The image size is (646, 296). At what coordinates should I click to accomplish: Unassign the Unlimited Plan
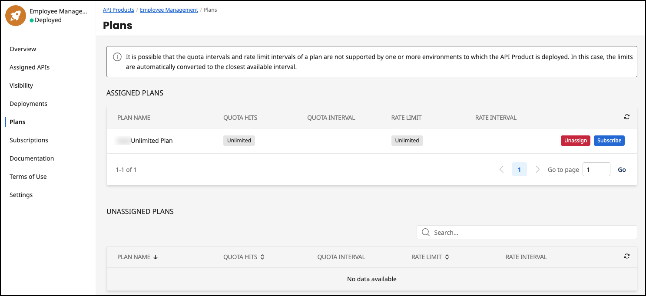point(575,140)
